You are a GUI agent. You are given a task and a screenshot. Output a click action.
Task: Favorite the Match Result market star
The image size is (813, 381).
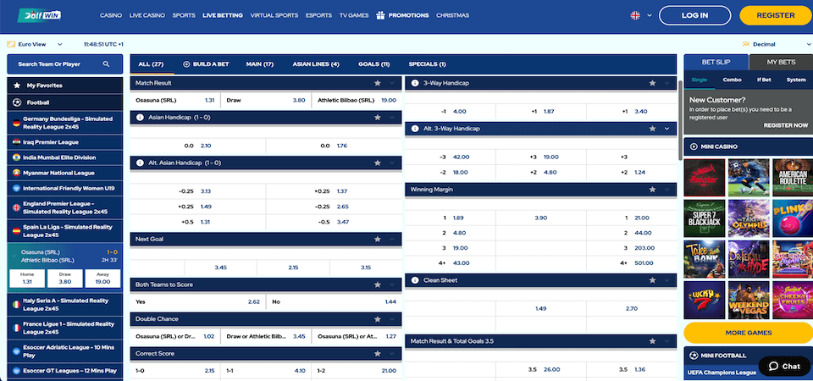click(x=378, y=83)
